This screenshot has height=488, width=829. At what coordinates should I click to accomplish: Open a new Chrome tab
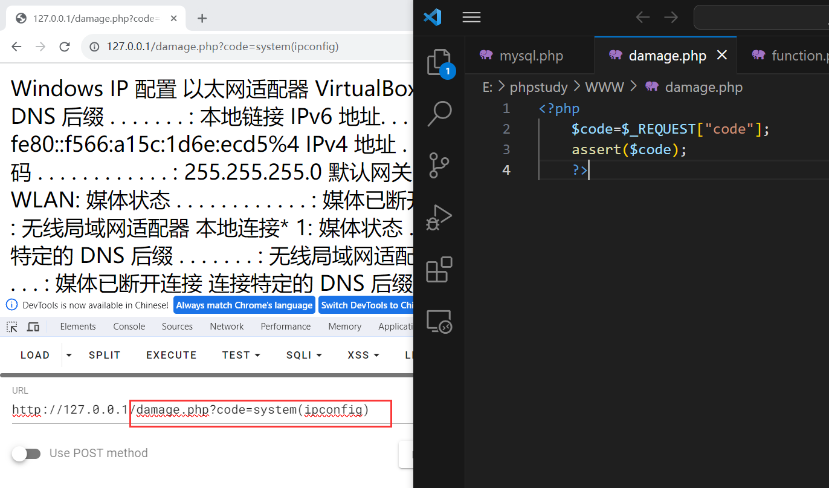click(x=202, y=18)
